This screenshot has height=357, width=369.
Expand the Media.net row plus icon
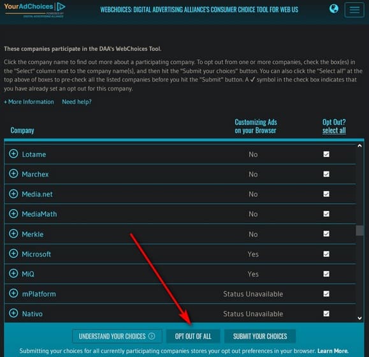[13, 194]
